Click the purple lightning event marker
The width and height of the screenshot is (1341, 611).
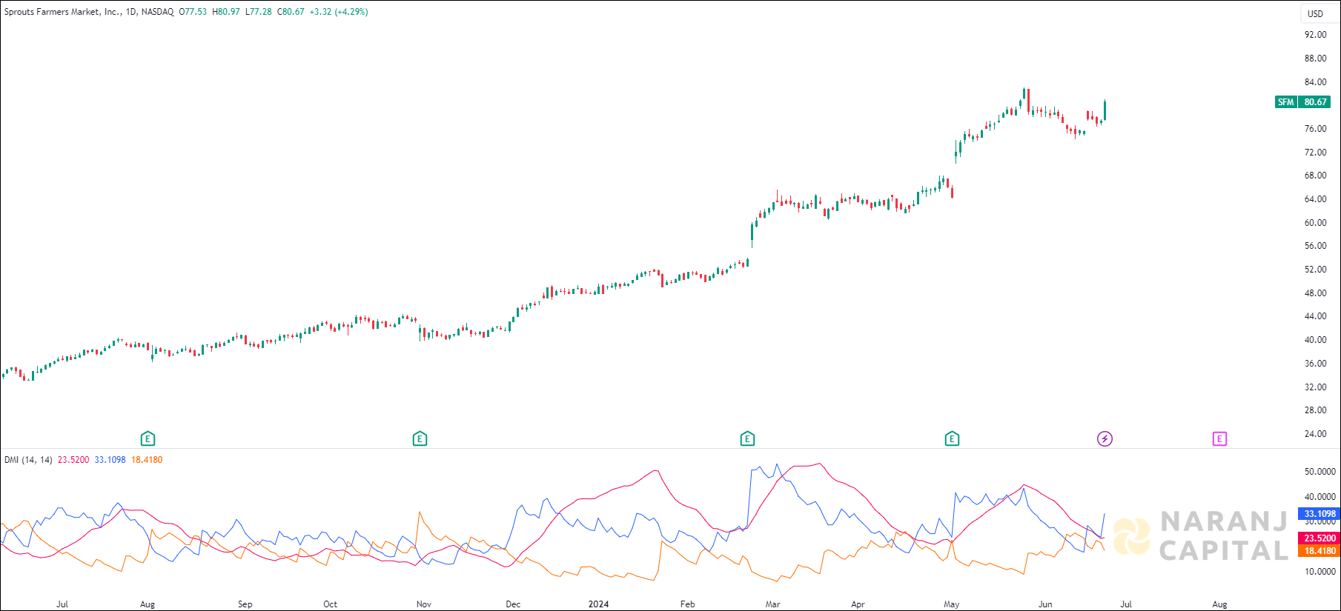tap(1105, 439)
